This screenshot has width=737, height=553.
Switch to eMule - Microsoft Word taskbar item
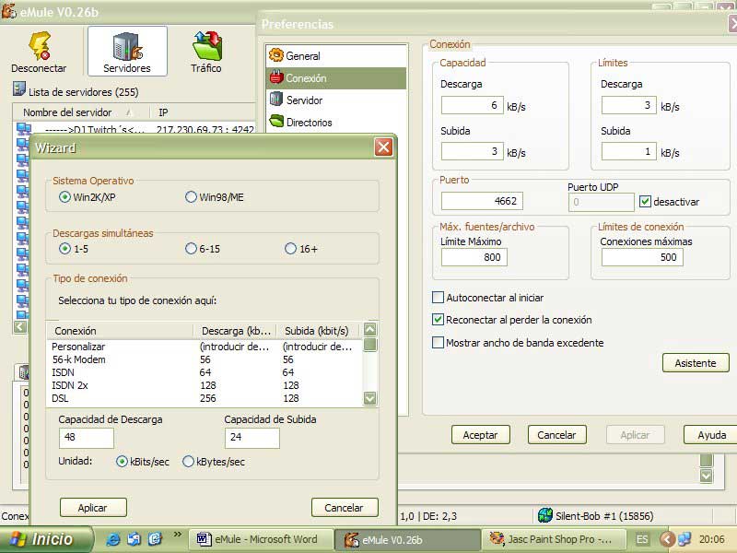(x=261, y=539)
